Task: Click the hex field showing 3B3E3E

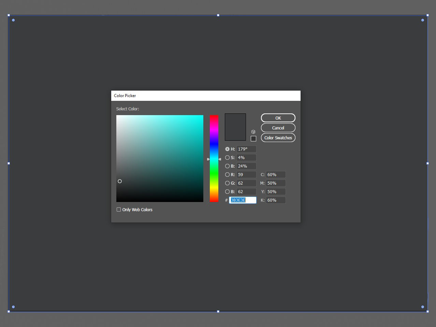Action: pos(243,200)
